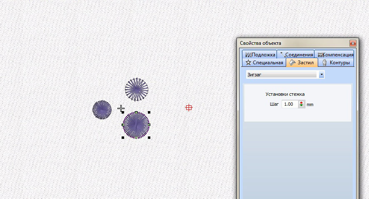This screenshot has height=199, width=369.
Task: Click the Шаг spinner arrows
Action: pyautogui.click(x=301, y=104)
